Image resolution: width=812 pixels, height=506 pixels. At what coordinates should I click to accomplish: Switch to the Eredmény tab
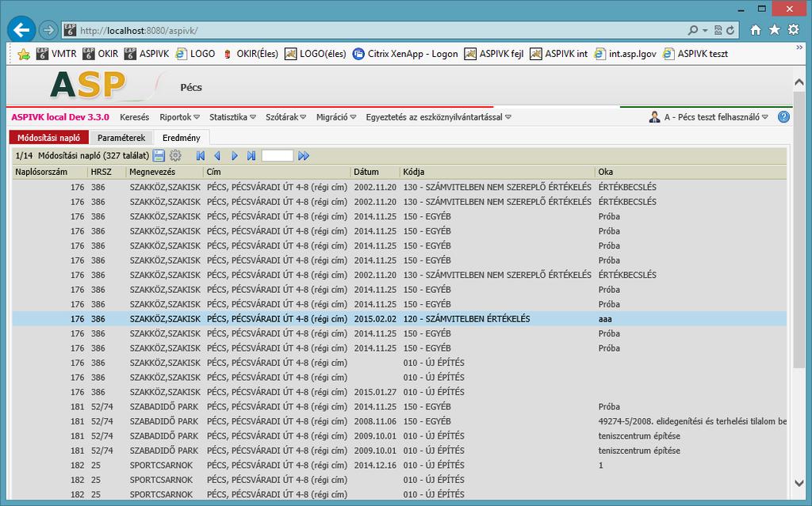tap(182, 138)
